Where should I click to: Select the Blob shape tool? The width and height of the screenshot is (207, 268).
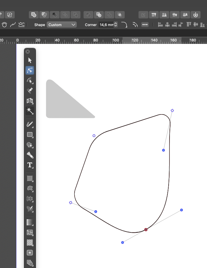point(30,188)
